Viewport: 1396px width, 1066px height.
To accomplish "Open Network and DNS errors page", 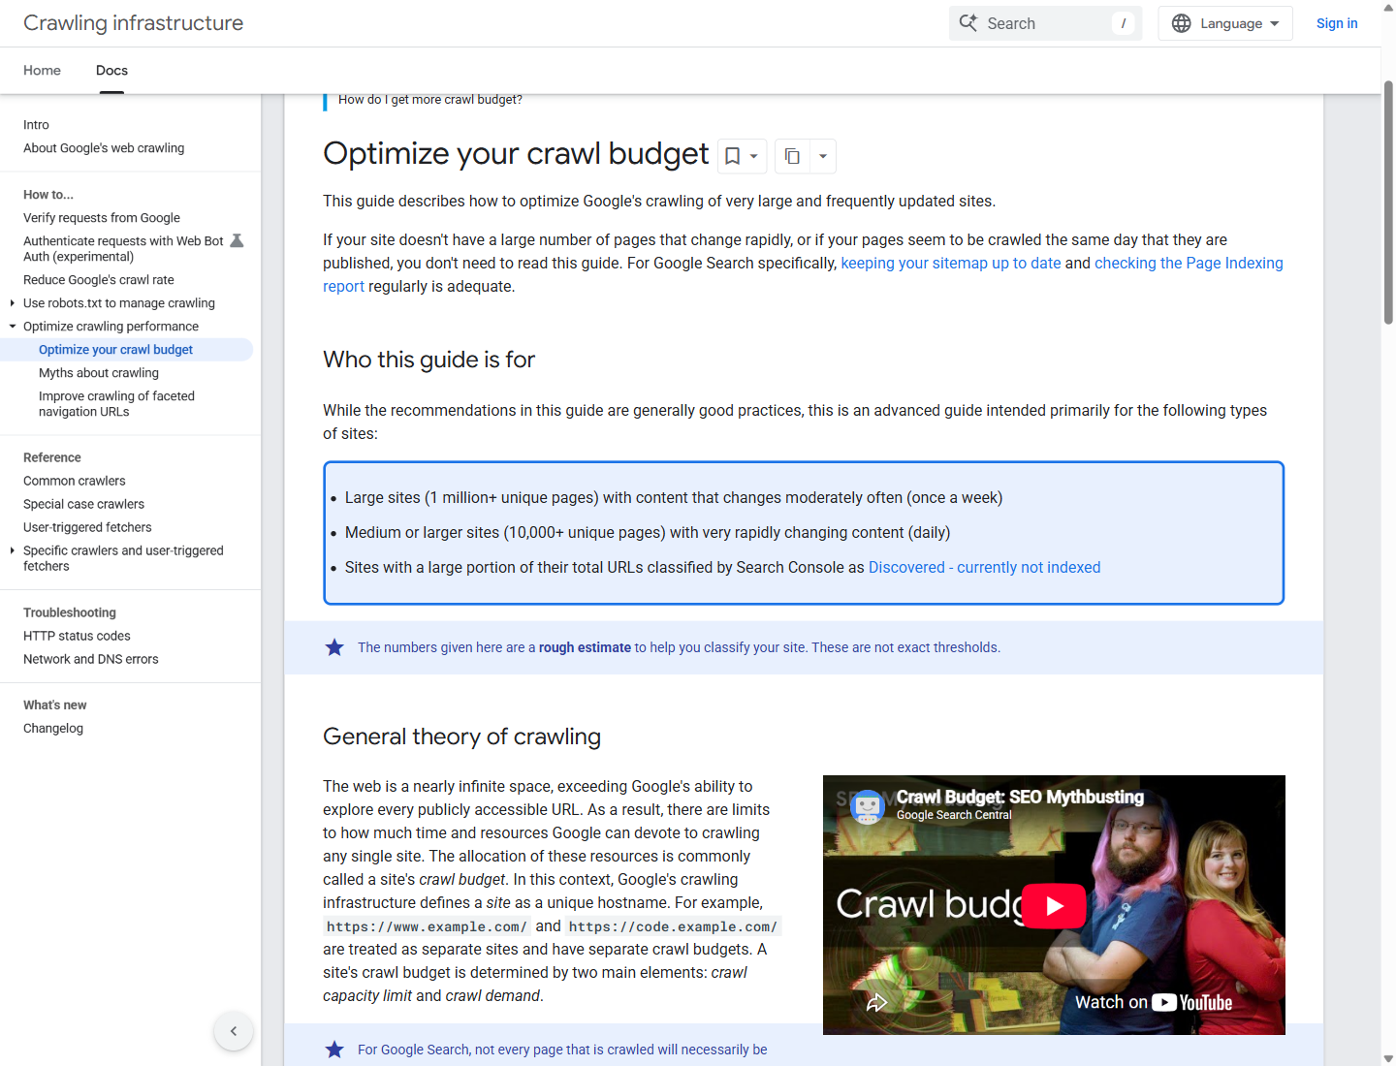I will click(x=91, y=659).
